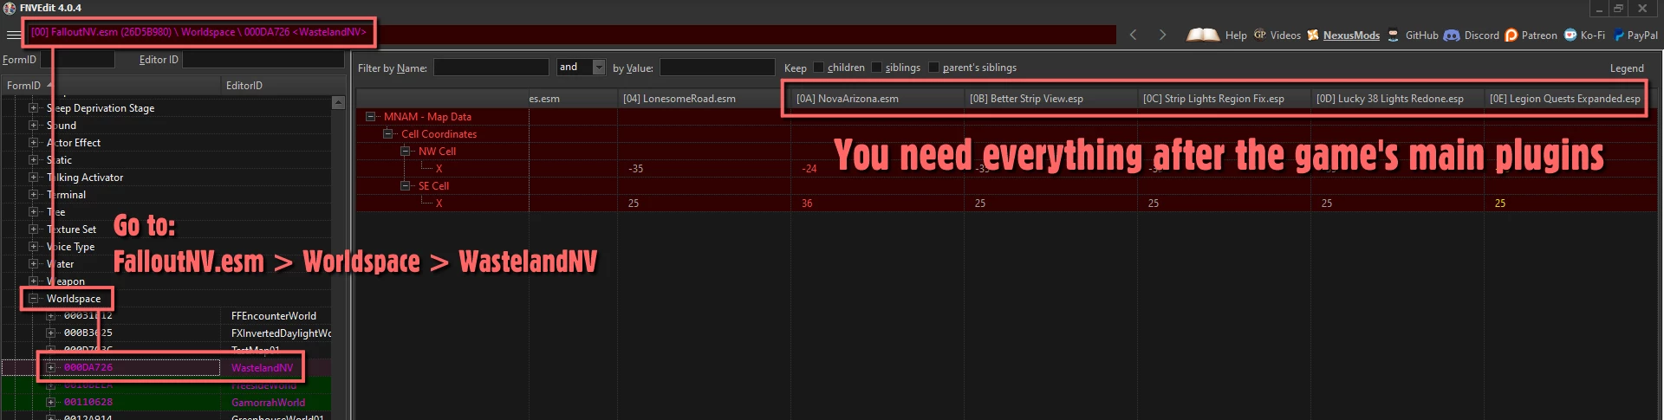Sort tree by EditorID column header
The image size is (1664, 420).
tap(283, 85)
